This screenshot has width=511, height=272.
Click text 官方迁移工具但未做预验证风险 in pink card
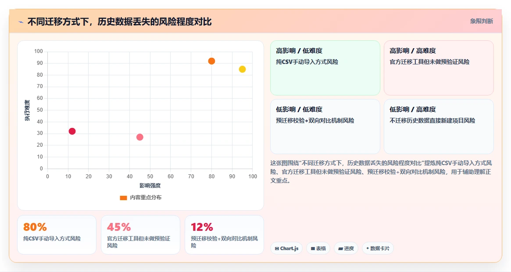click(429, 62)
